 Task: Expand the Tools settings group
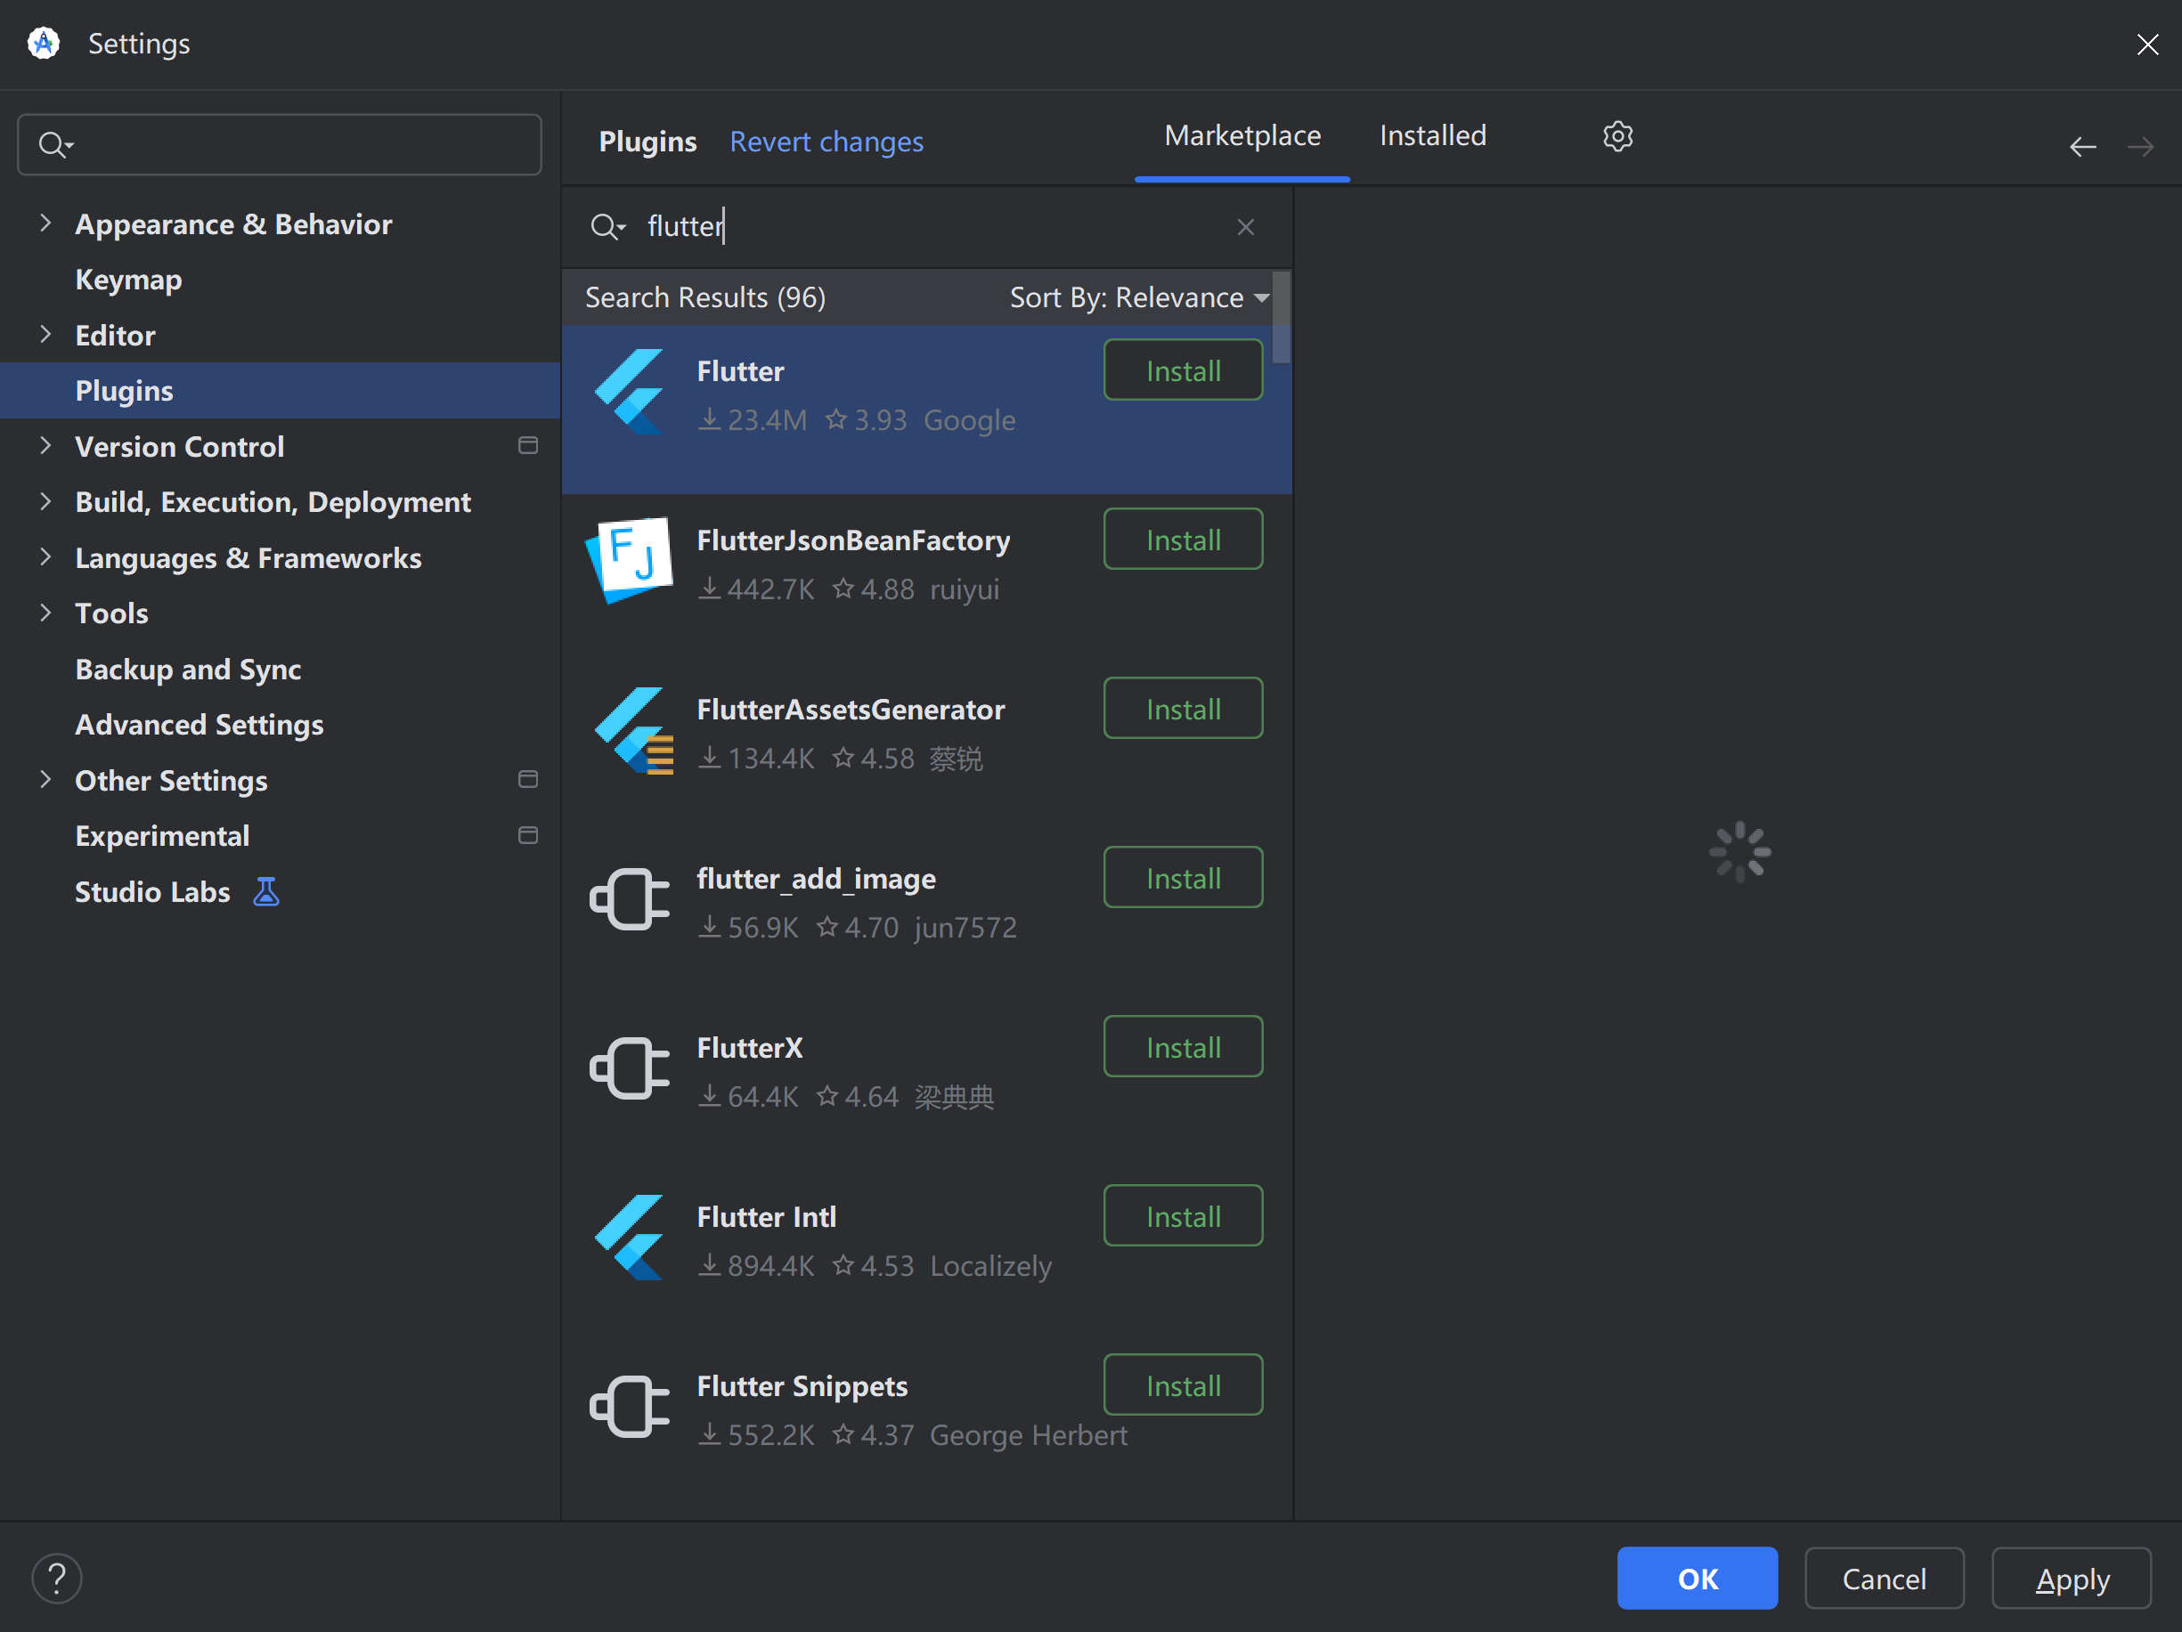pyautogui.click(x=45, y=613)
